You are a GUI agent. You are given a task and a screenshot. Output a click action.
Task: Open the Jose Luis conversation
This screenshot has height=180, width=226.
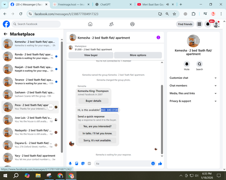click(30, 120)
